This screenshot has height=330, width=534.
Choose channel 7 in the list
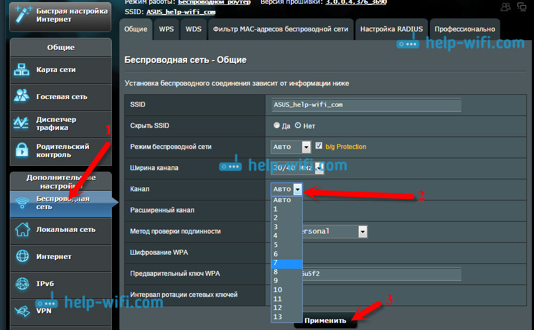click(287, 263)
